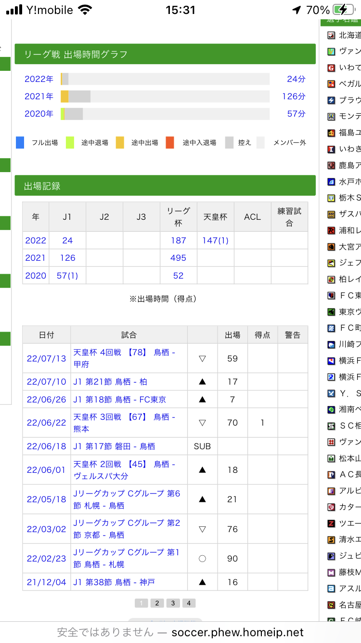Select the 名古屋 team icon
Image resolution: width=361 pixels, height=643 pixels.
(x=331, y=605)
